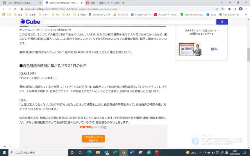Show hidden system tray icons chevron
Image resolution: width=250 pixels, height=156 pixels.
[x=200, y=152]
